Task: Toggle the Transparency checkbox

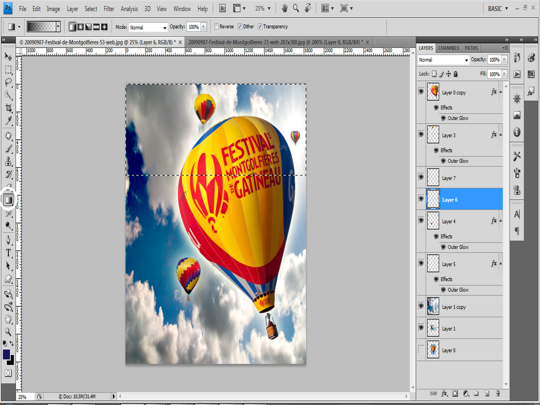Action: coord(259,26)
